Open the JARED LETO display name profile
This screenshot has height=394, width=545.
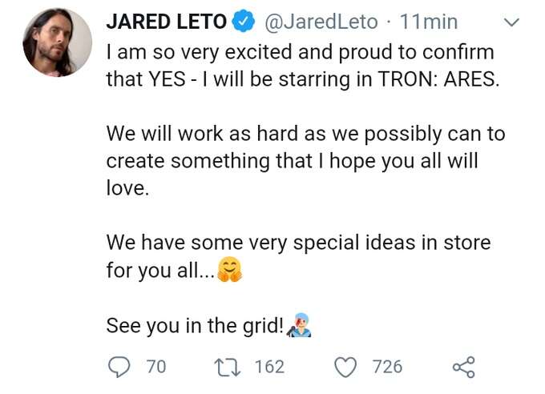(x=167, y=22)
